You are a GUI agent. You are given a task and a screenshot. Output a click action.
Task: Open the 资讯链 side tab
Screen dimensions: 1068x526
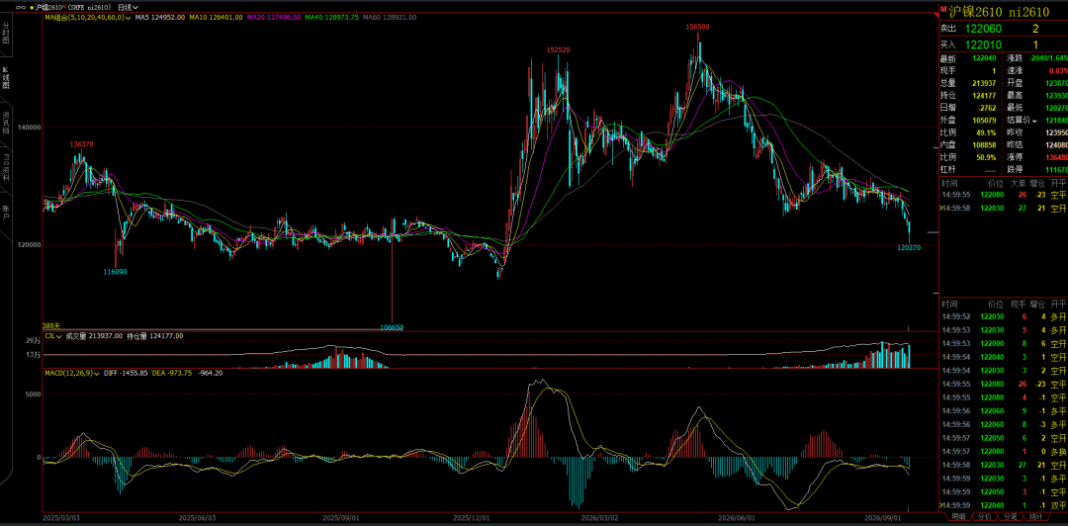click(x=6, y=124)
